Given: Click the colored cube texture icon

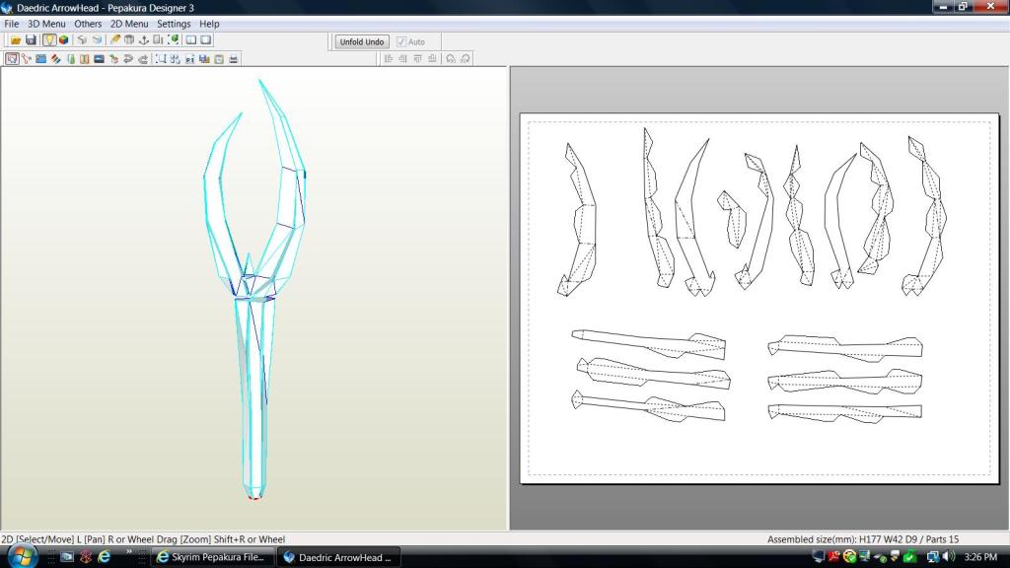Looking at the screenshot, I should pyautogui.click(x=64, y=39).
